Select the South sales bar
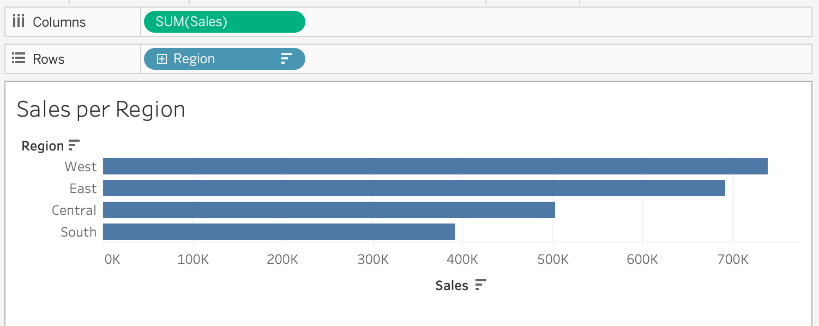This screenshot has width=819, height=326. point(279,232)
